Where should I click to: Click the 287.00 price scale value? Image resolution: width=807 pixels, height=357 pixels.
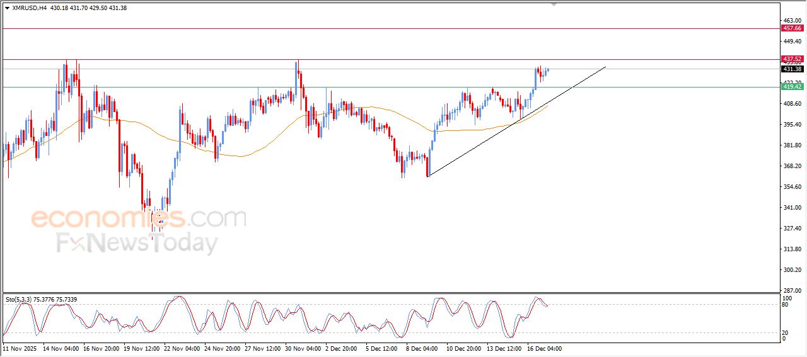pos(791,290)
